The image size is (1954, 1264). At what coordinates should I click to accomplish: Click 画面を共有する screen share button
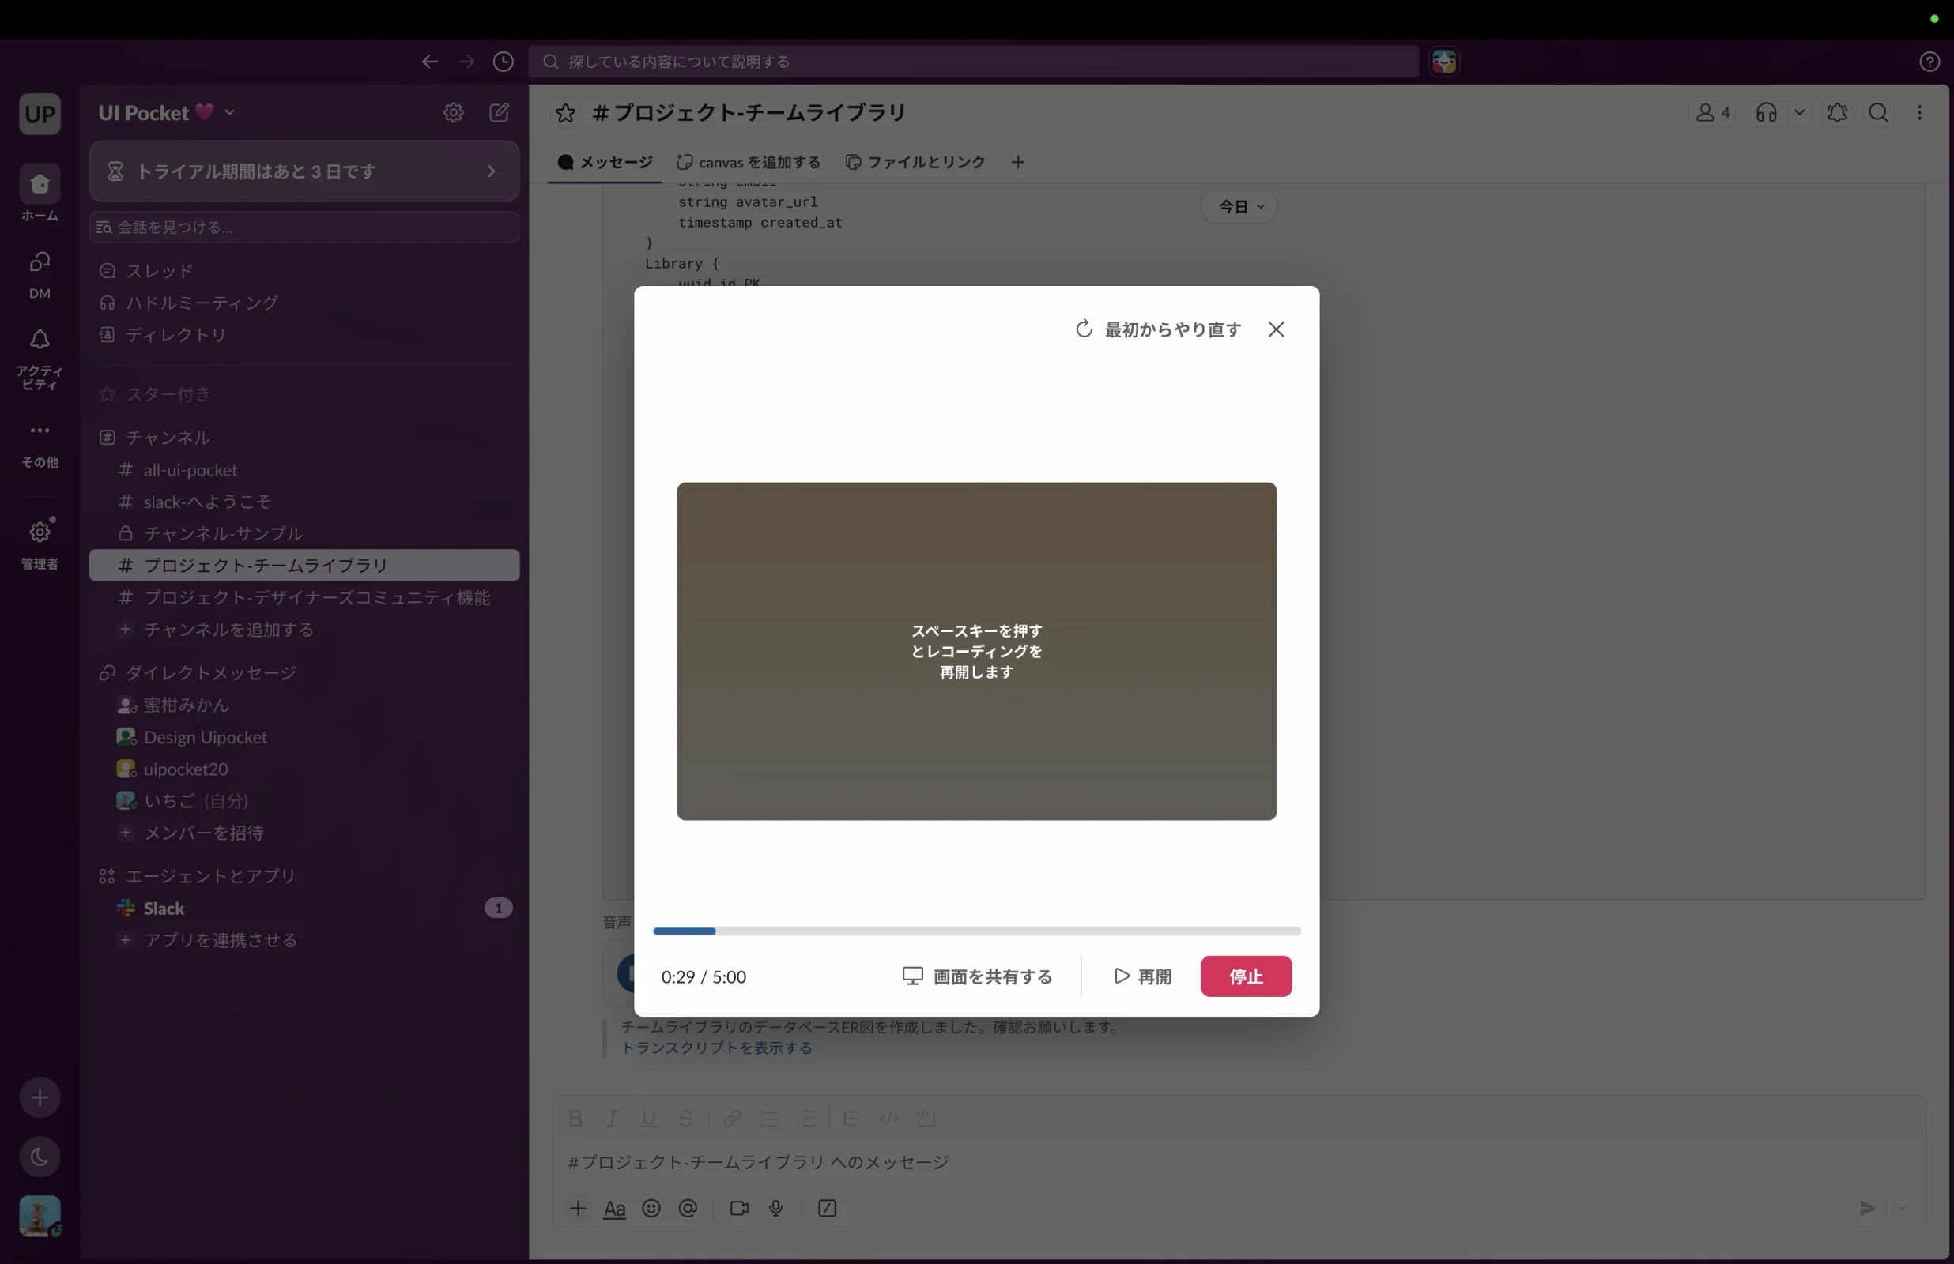pos(977,976)
